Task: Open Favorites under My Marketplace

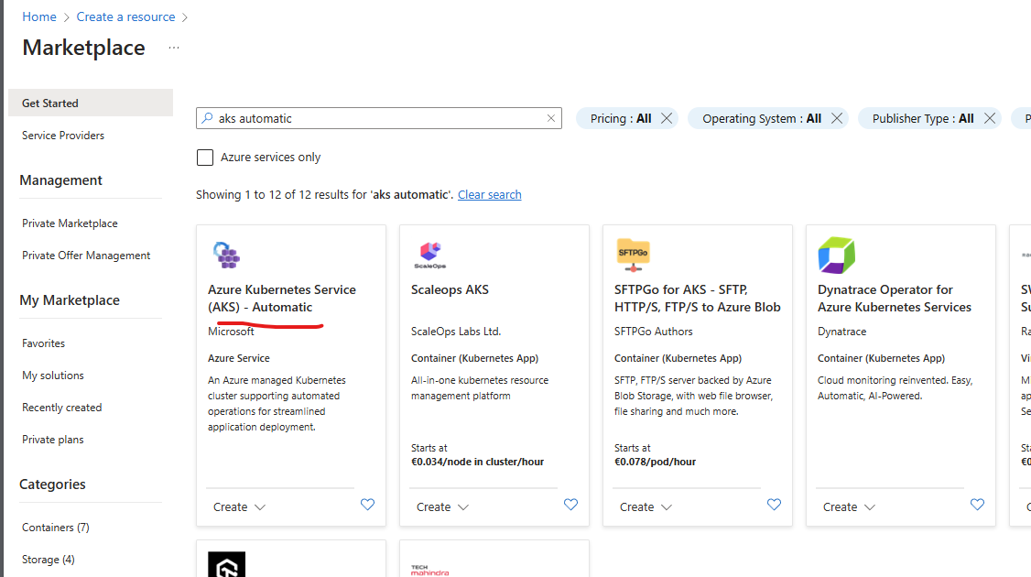Action: [x=43, y=343]
